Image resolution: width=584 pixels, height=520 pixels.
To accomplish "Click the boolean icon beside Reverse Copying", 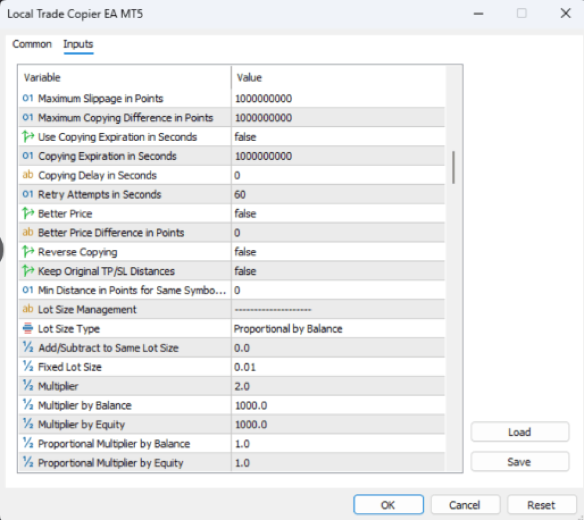I will [28, 252].
